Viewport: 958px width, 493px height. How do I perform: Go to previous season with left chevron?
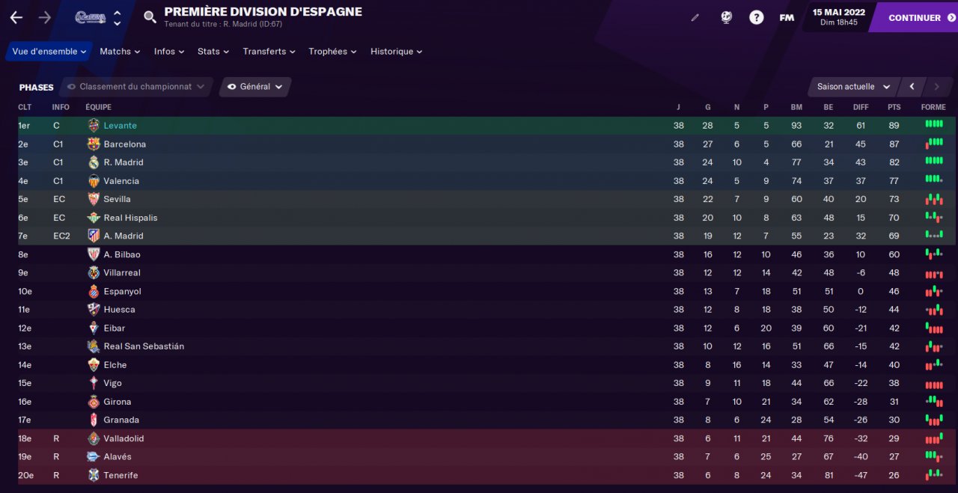point(912,87)
